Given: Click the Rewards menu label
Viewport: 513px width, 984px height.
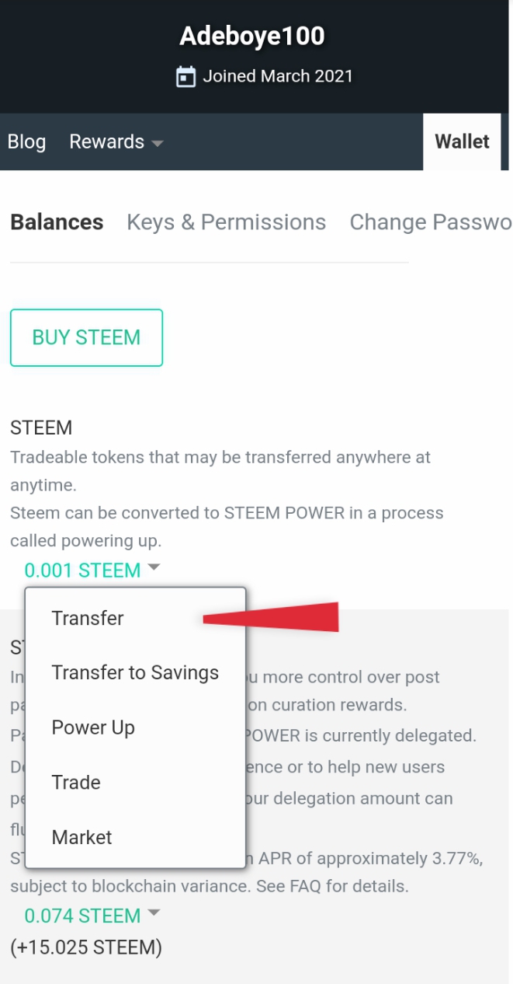Looking at the screenshot, I should [x=106, y=142].
